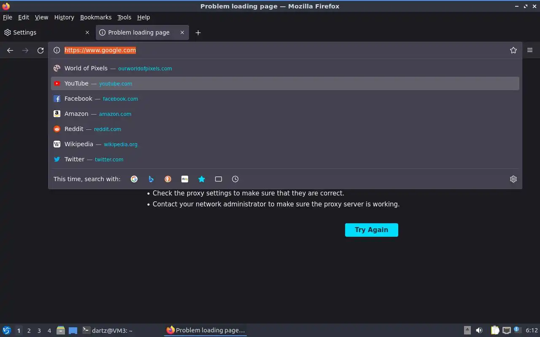540x337 pixels.
Task: Search this time with DuckDuckGo icon
Action: point(168,179)
